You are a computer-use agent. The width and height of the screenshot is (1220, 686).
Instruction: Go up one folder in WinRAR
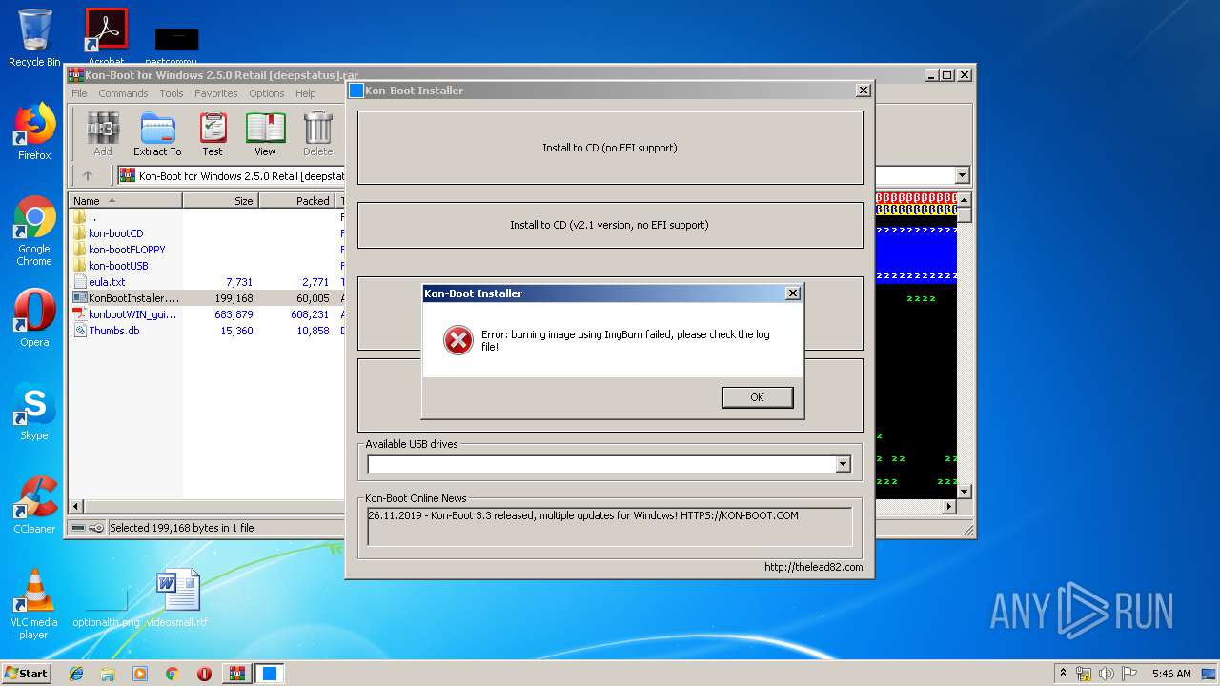88,175
